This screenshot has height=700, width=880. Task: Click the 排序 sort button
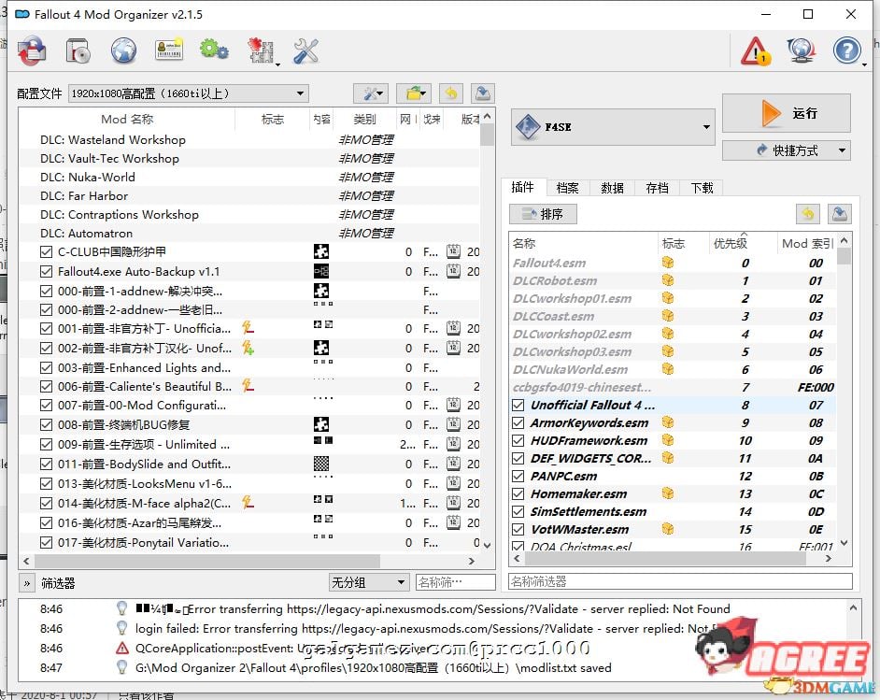542,214
